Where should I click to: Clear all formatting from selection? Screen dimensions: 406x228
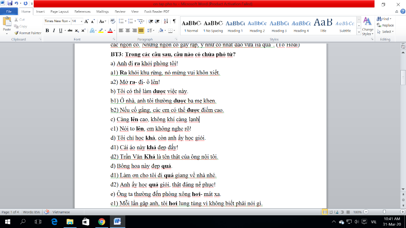(112, 21)
